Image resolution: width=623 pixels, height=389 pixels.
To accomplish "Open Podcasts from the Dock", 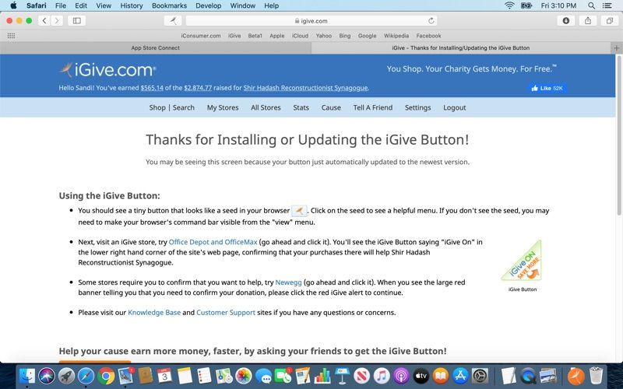I will coord(401,376).
